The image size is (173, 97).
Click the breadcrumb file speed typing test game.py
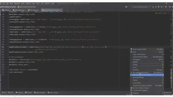click(26, 7)
